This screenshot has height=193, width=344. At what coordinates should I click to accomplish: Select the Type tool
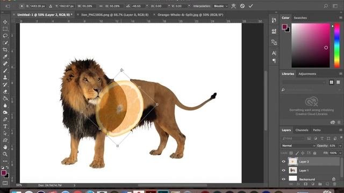(5, 127)
